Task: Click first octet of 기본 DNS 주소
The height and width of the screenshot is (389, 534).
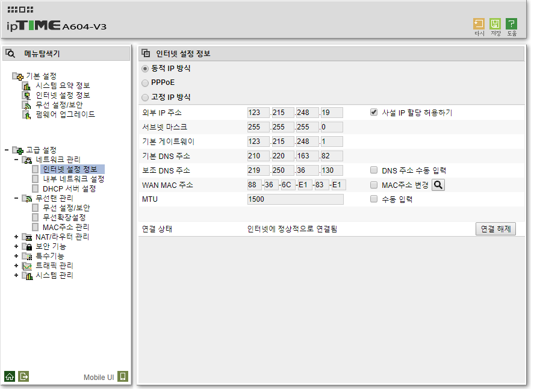Action: [258, 156]
